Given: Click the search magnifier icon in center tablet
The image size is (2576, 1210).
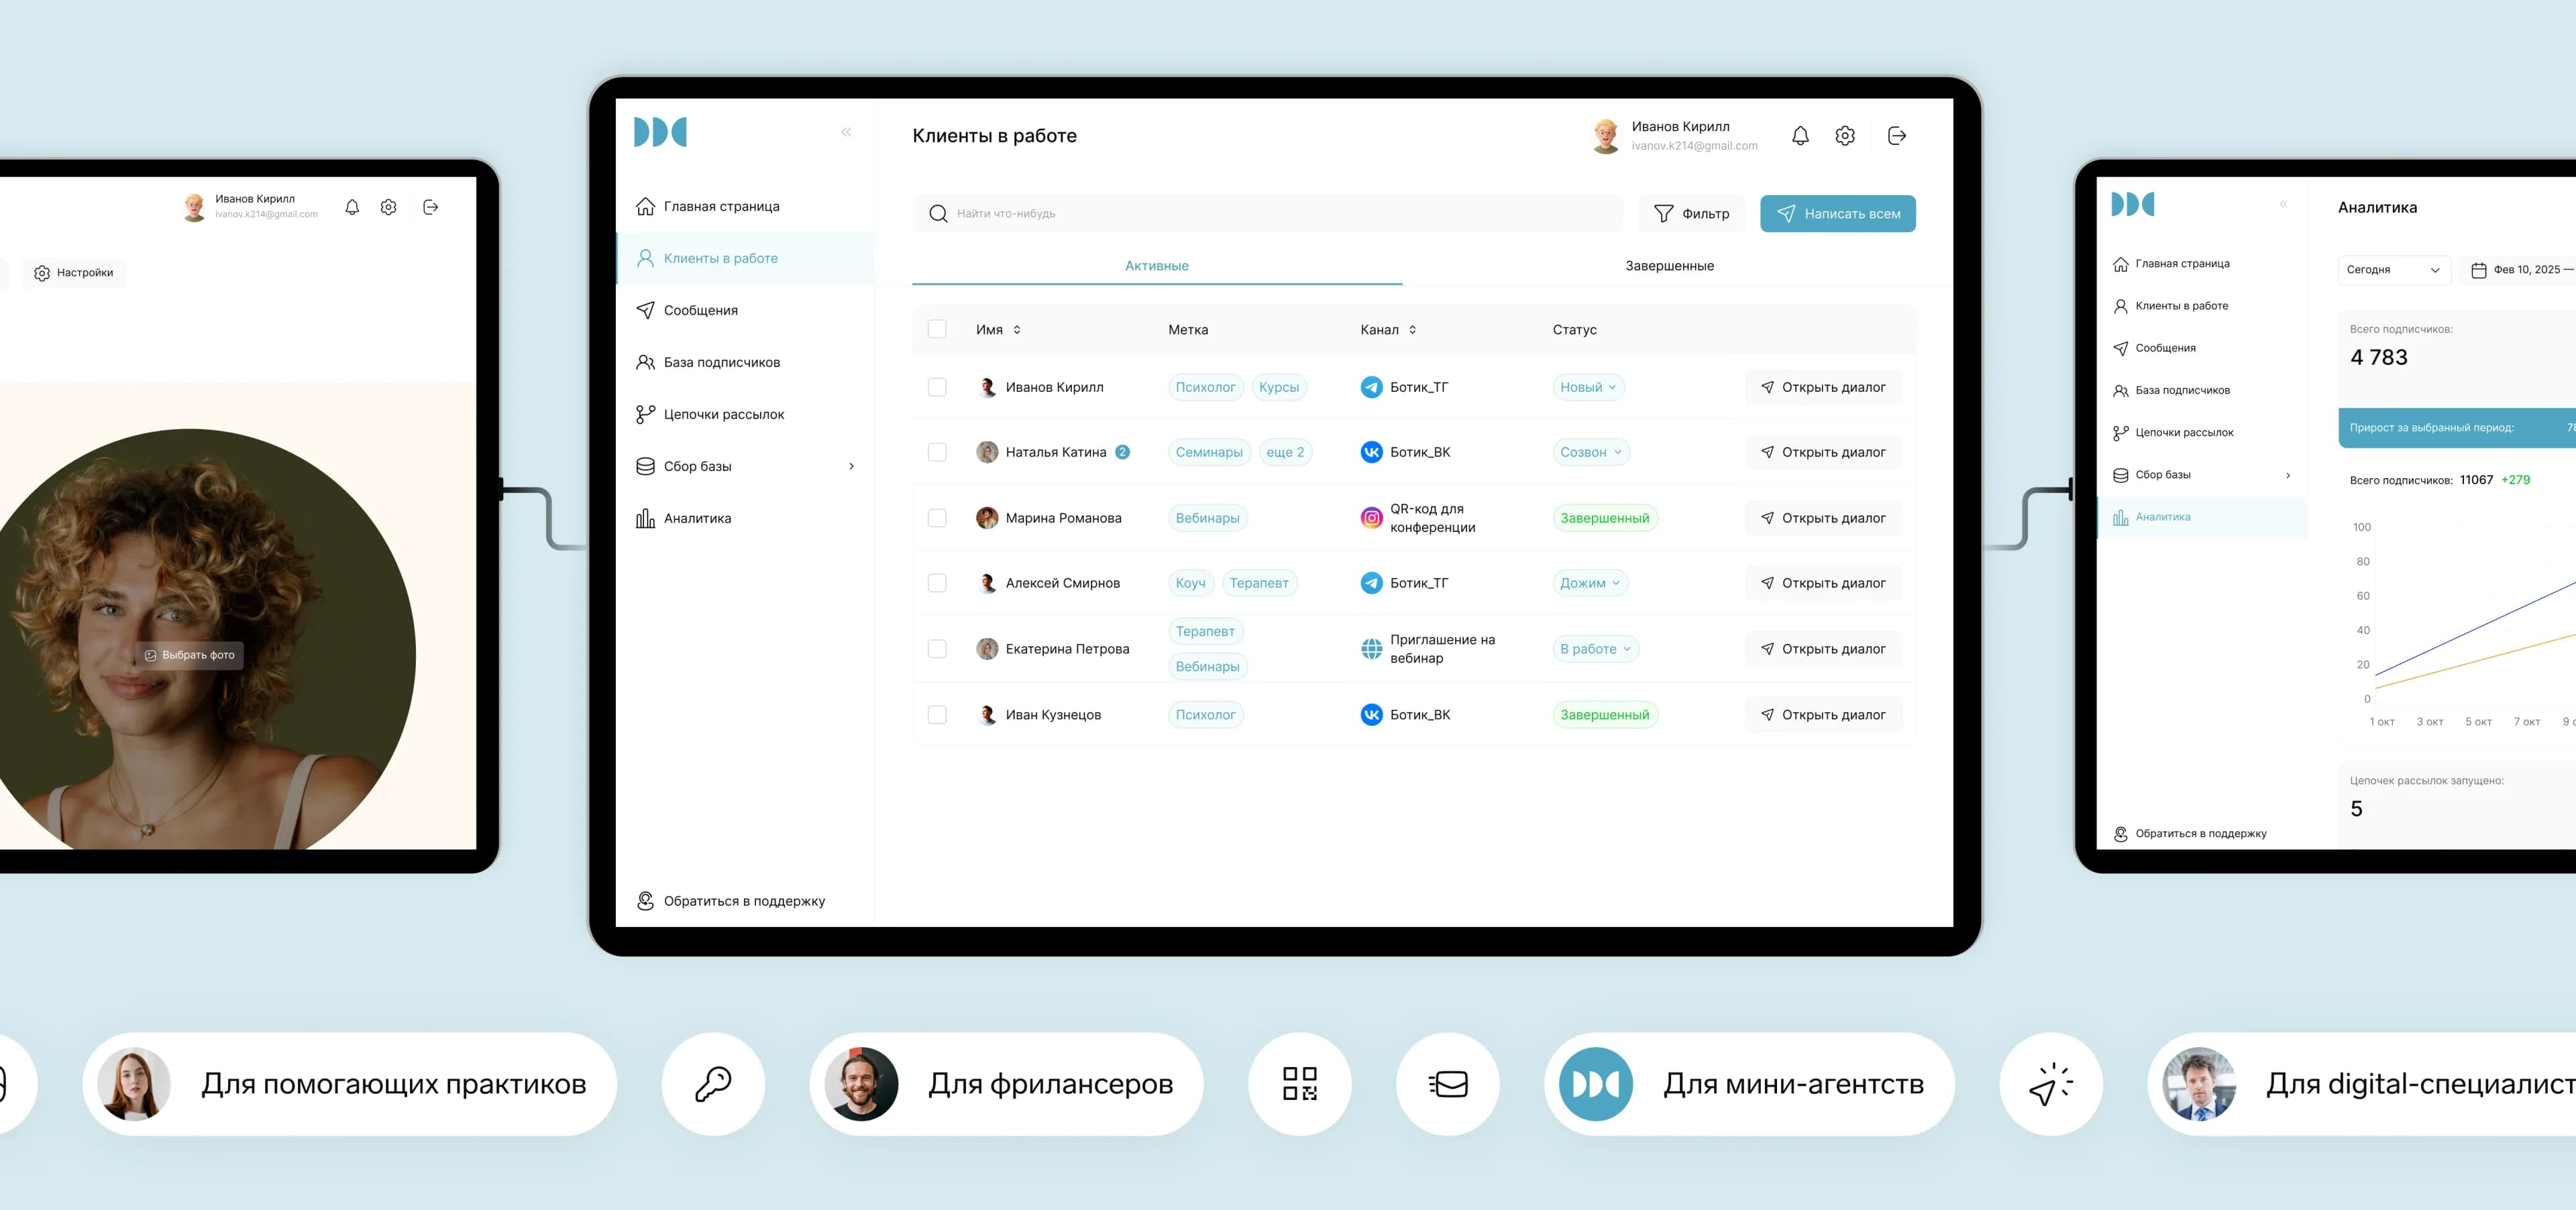Looking at the screenshot, I should point(938,214).
